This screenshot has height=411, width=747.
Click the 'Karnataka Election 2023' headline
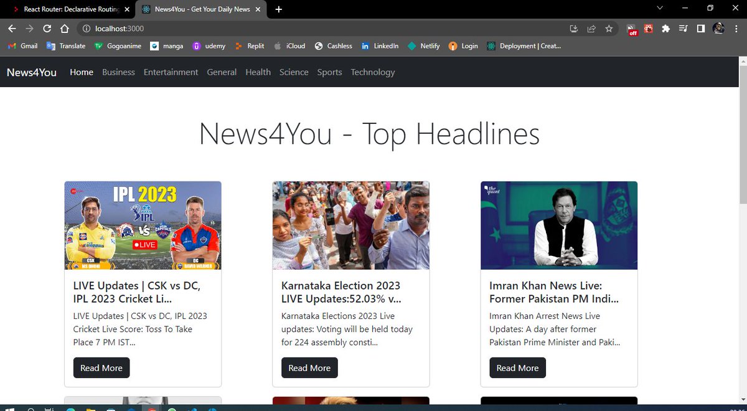pyautogui.click(x=341, y=292)
